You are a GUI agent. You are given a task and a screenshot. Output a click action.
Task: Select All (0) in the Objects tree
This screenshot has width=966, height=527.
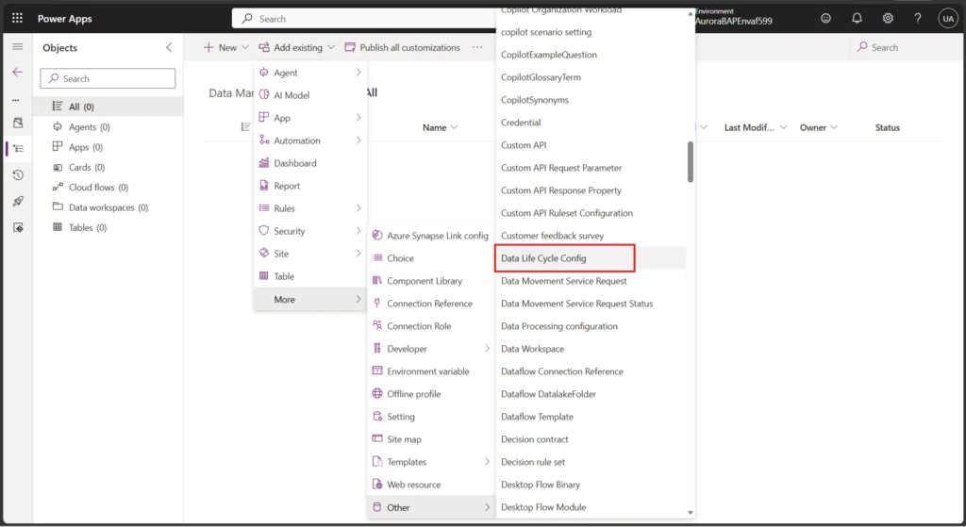tap(108, 107)
